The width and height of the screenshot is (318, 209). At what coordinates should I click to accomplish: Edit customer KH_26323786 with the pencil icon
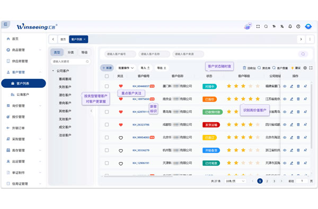click(291, 124)
